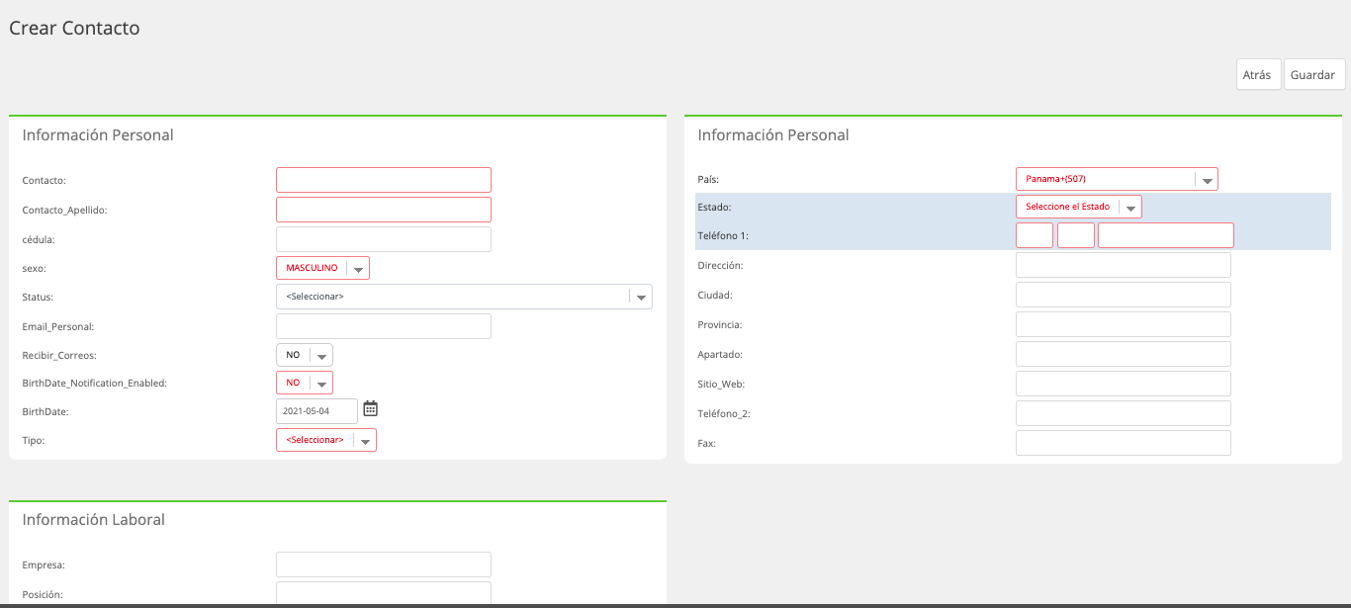Click the Información Laboral section heading
The width and height of the screenshot is (1351, 608).
(94, 520)
